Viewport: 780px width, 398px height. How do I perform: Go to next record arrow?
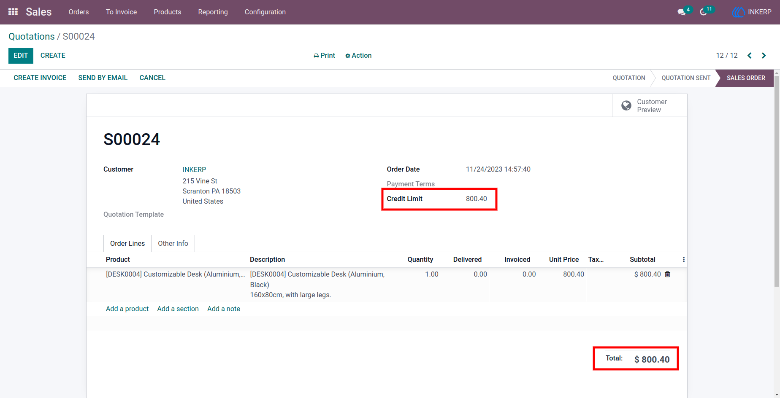point(764,56)
